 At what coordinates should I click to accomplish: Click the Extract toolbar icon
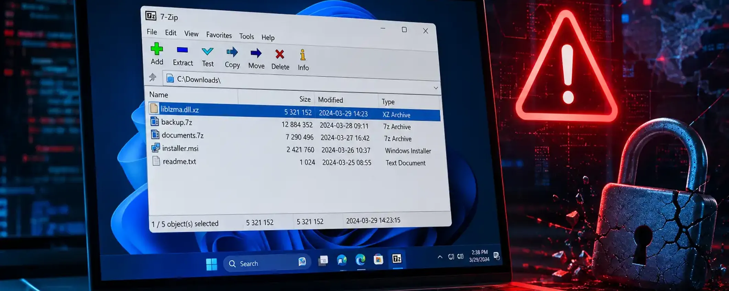pos(182,50)
